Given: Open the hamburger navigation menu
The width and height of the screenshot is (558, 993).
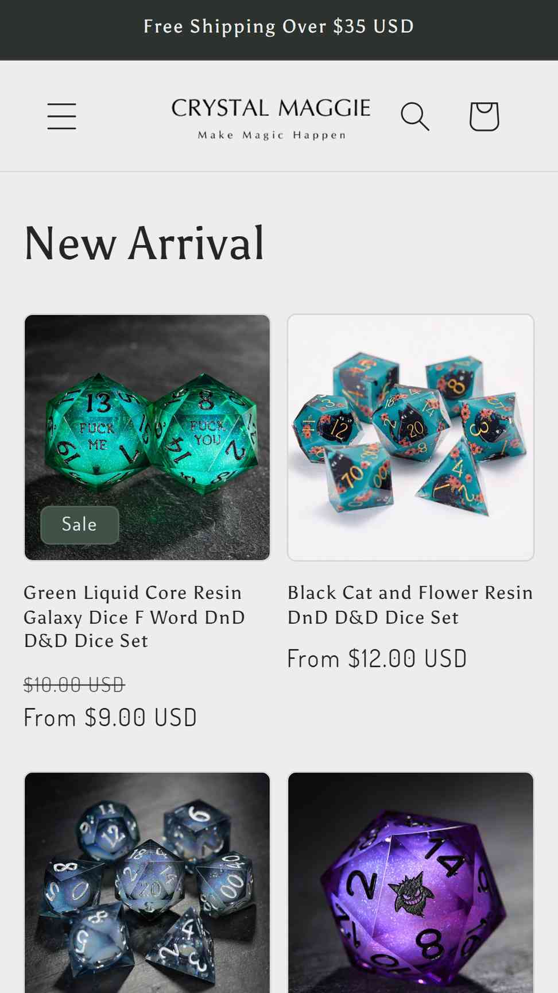Looking at the screenshot, I should coord(61,116).
